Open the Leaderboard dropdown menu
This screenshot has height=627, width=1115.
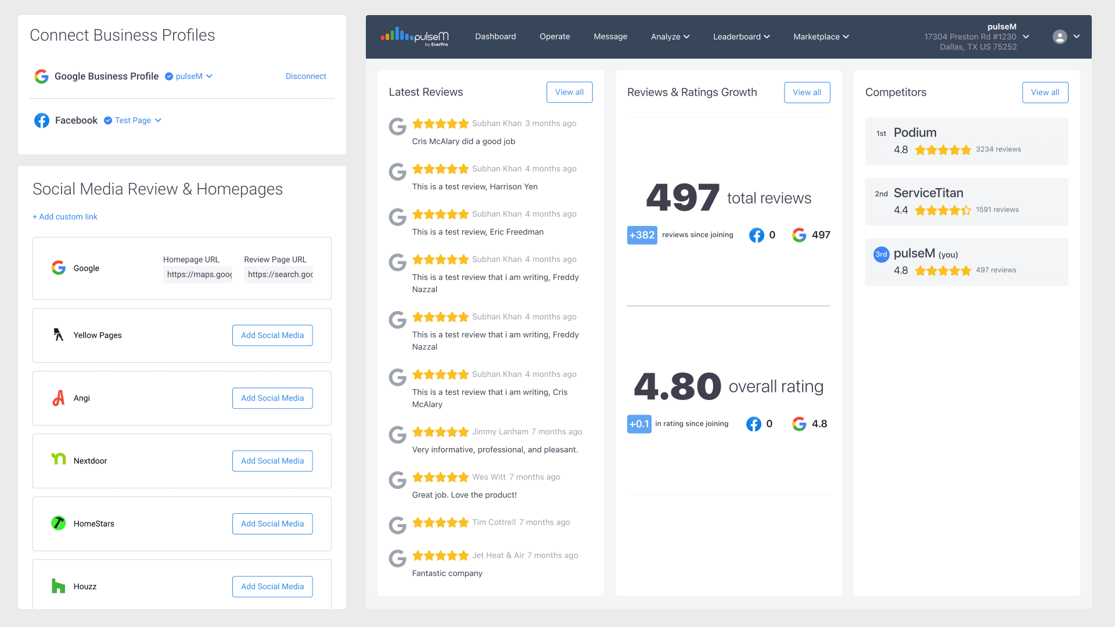pos(742,37)
